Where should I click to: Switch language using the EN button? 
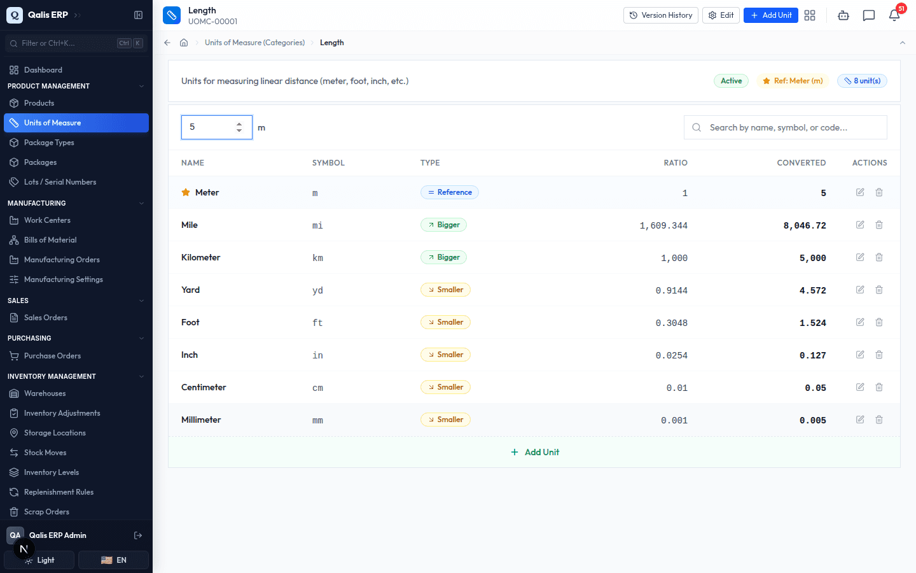pyautogui.click(x=113, y=560)
